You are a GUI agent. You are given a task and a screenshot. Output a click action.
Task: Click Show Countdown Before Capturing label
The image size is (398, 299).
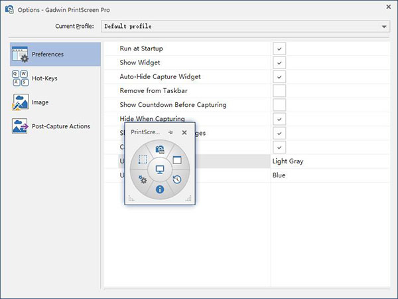click(173, 105)
